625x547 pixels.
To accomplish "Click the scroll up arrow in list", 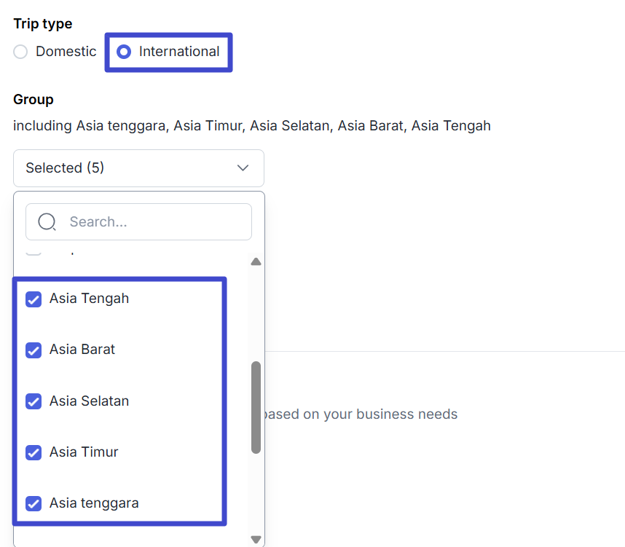I will tap(256, 262).
